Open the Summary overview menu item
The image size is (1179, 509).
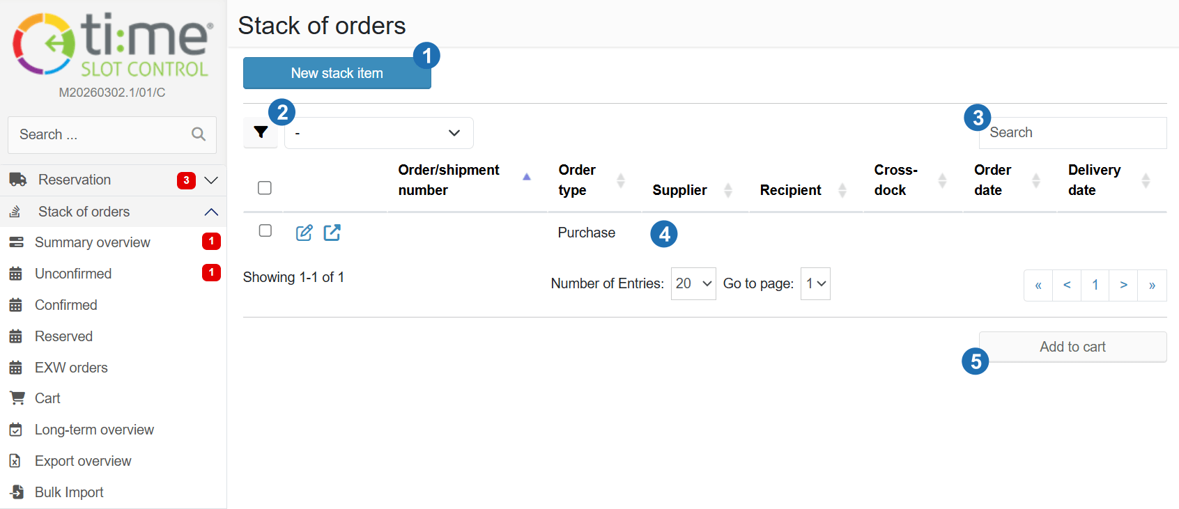point(93,242)
